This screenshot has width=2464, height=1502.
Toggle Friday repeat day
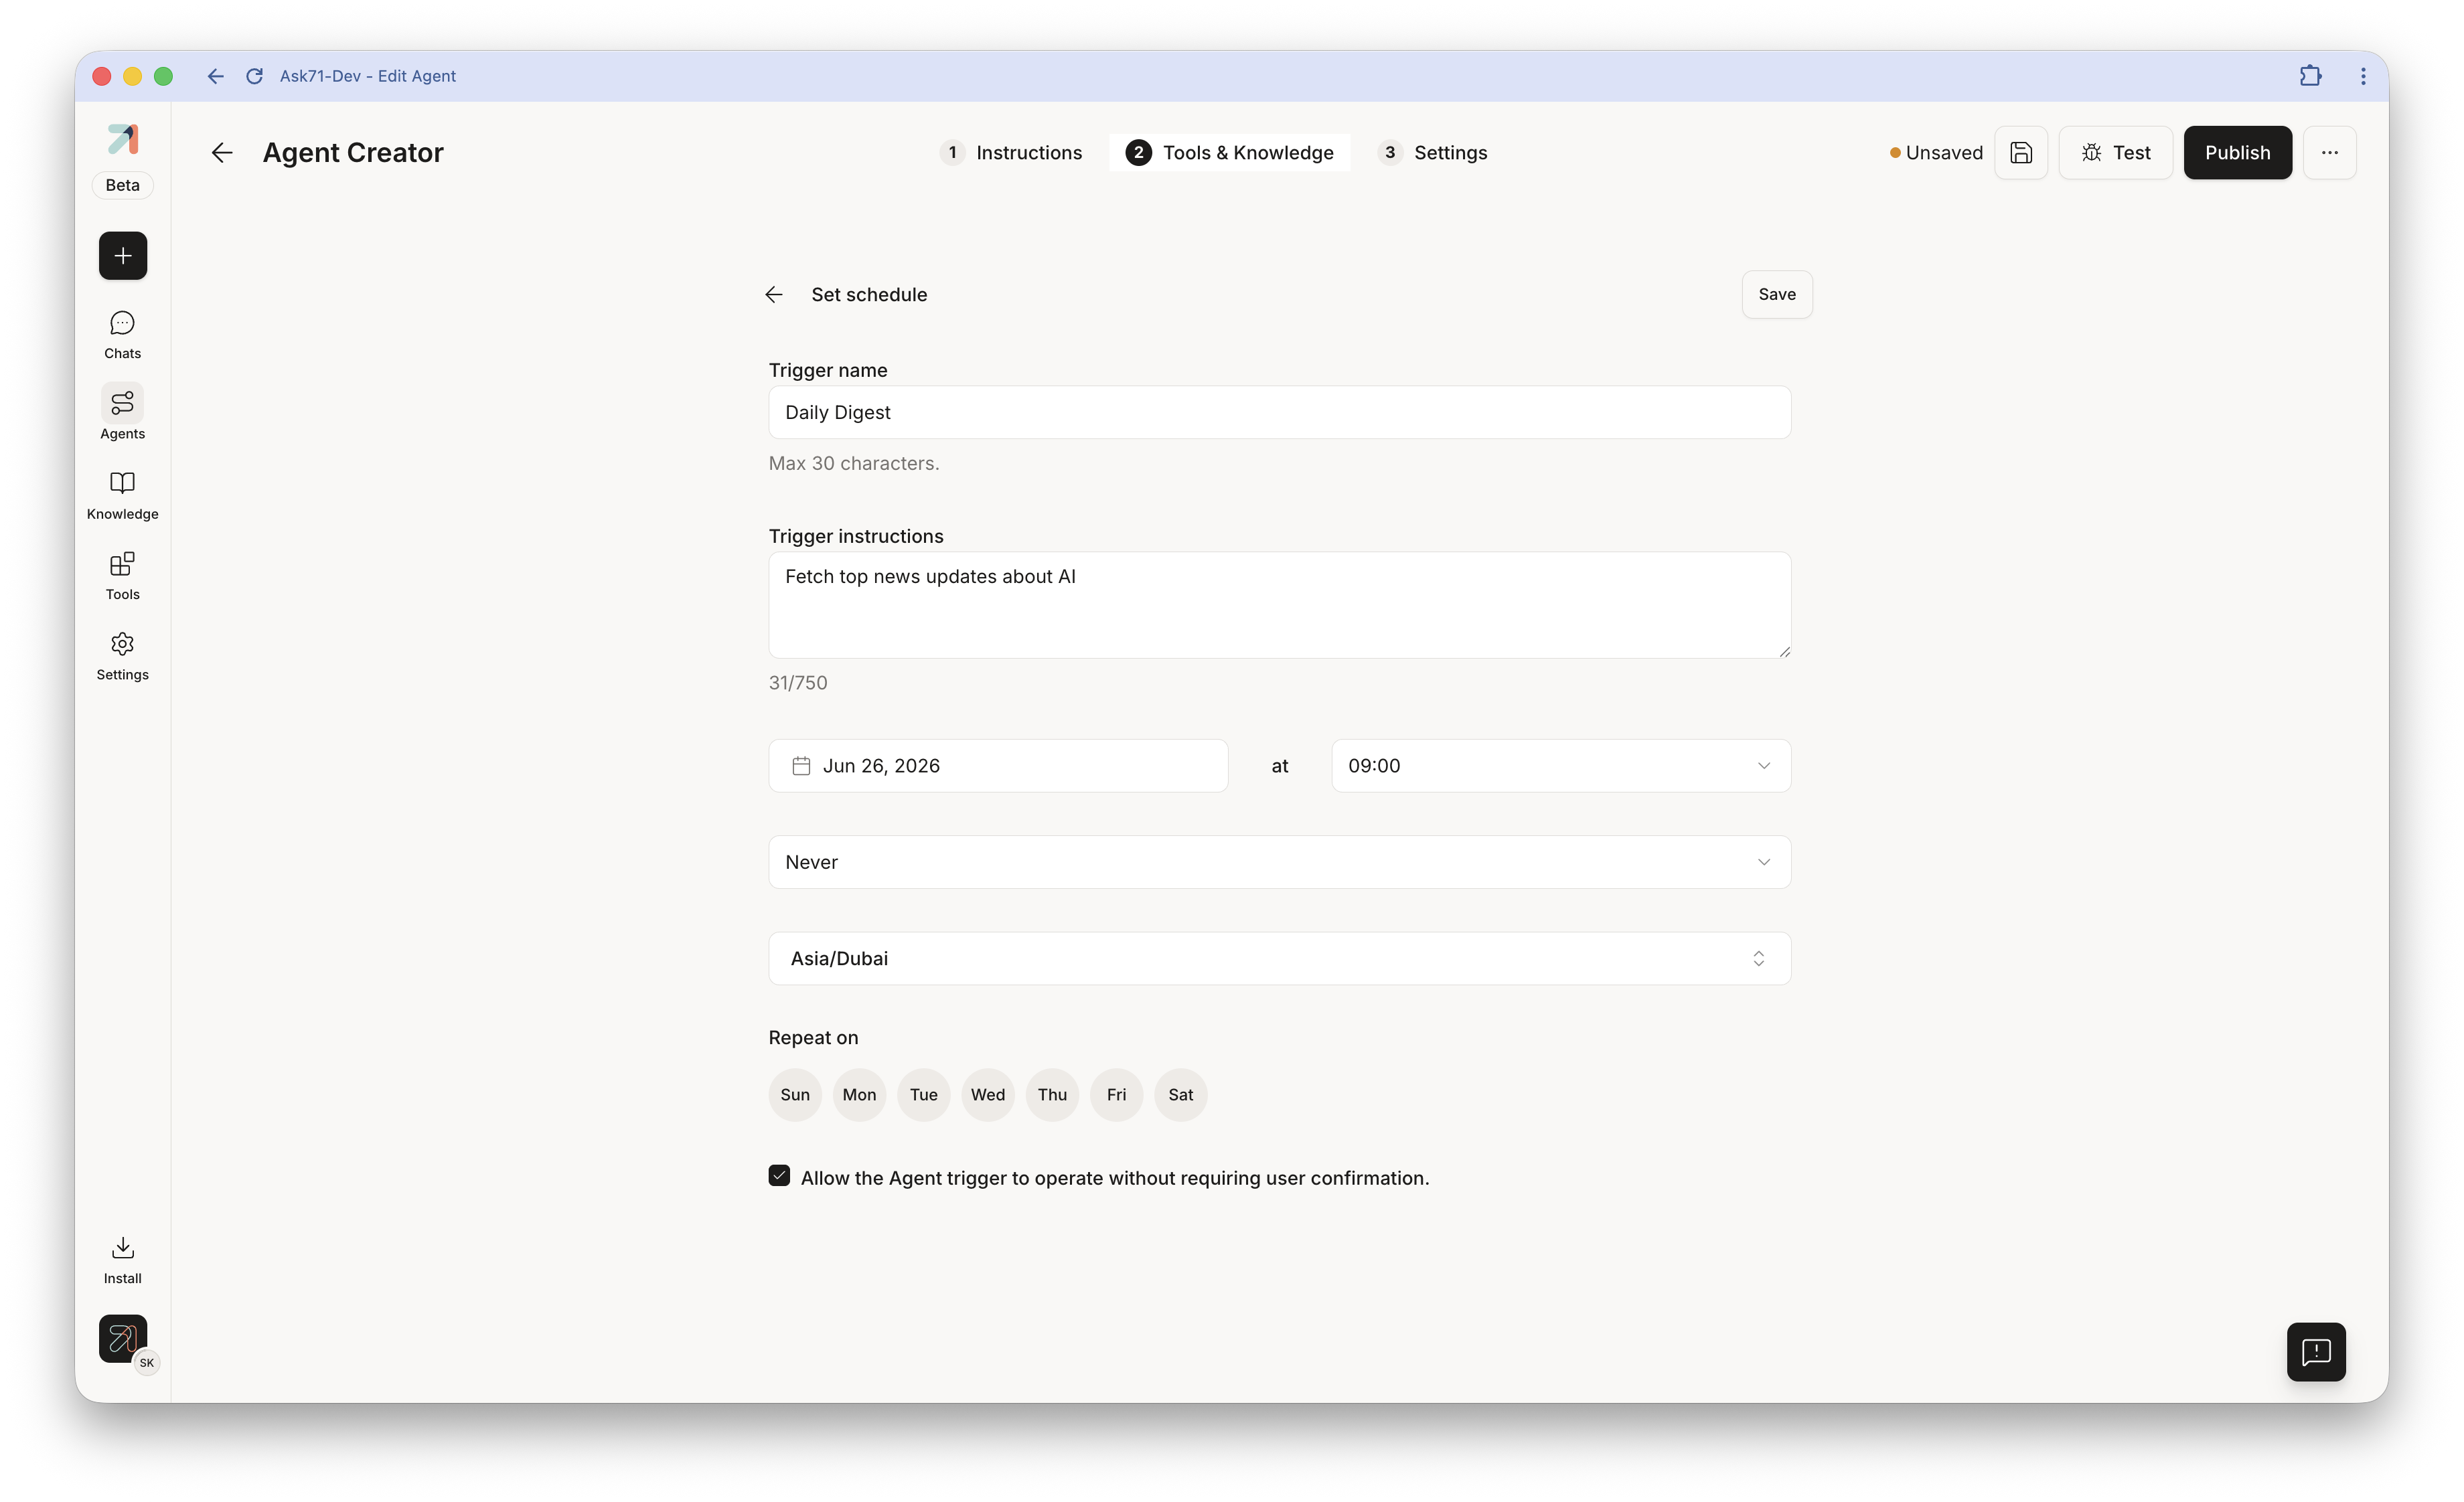click(x=1117, y=1095)
